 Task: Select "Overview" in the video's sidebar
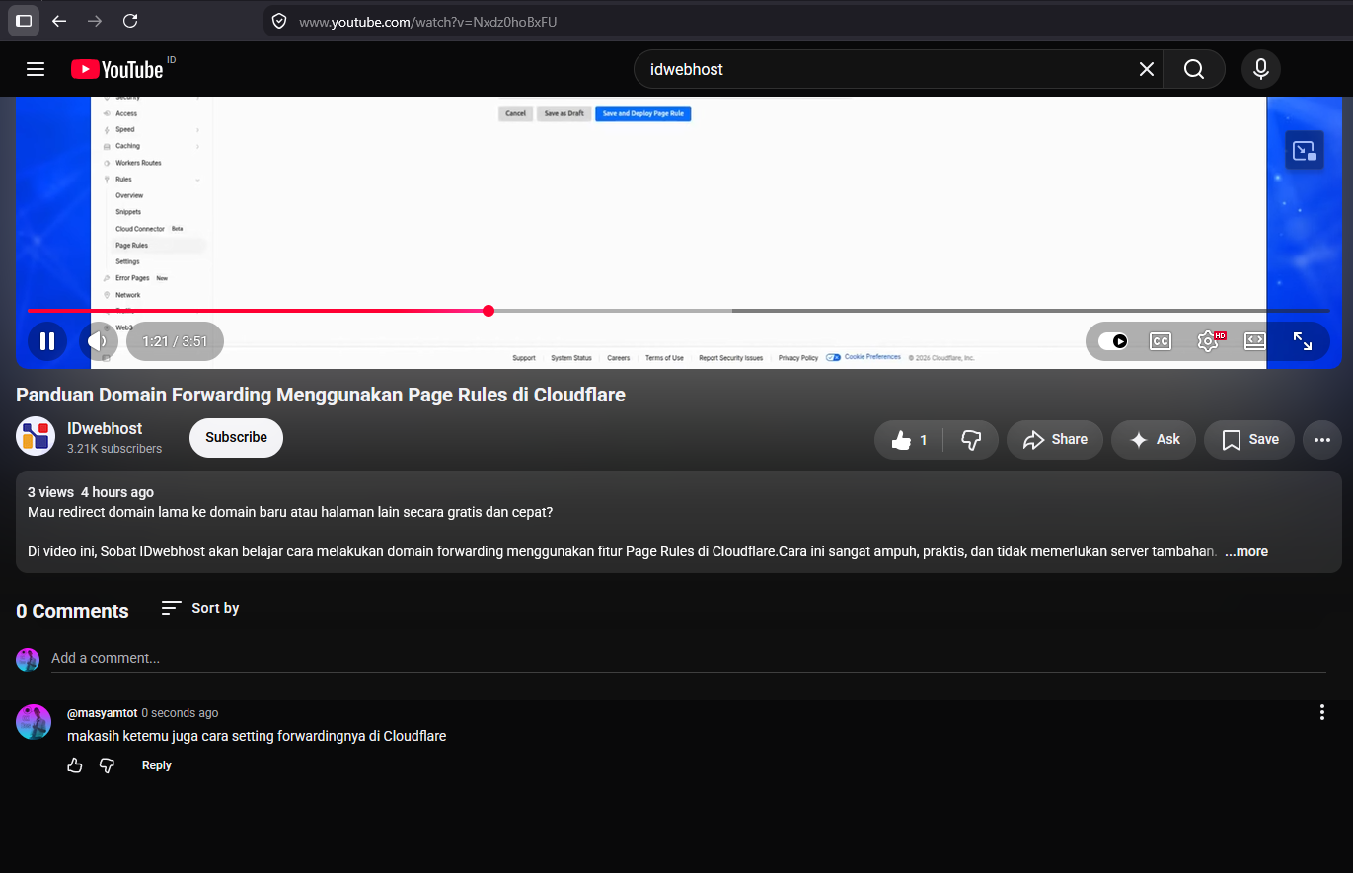coord(129,195)
